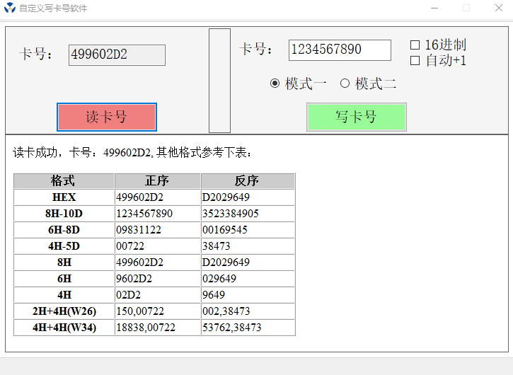Image resolution: width=513 pixels, height=375 pixels.
Task: Close the card writer window
Action: [498, 8]
